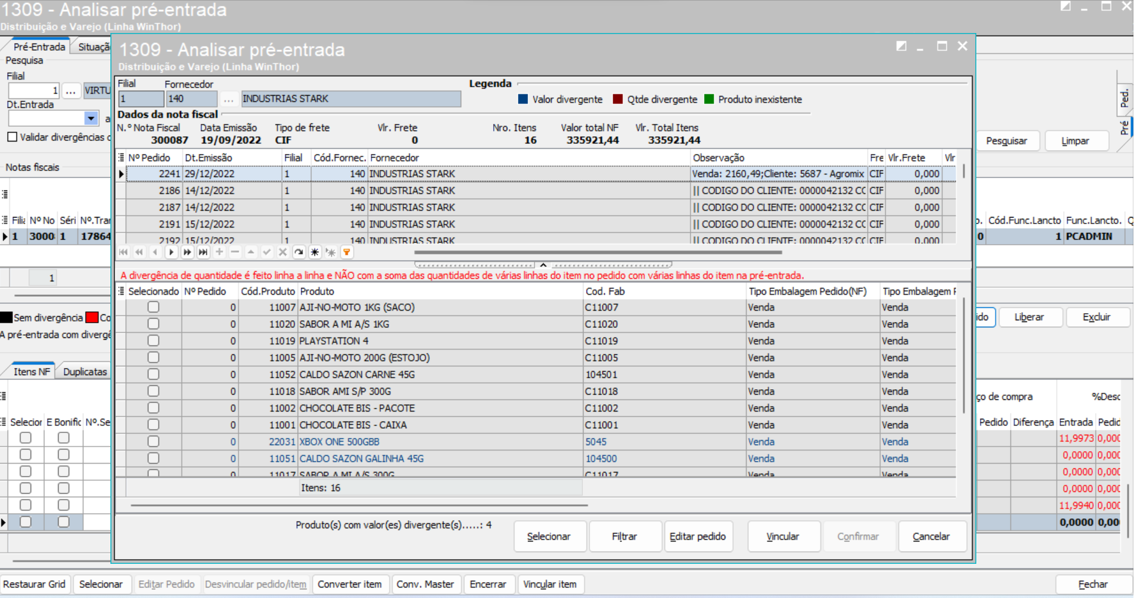Collapse the orders grid splitter arrow
Image resolution: width=1134 pixels, height=598 pixels.
543,265
